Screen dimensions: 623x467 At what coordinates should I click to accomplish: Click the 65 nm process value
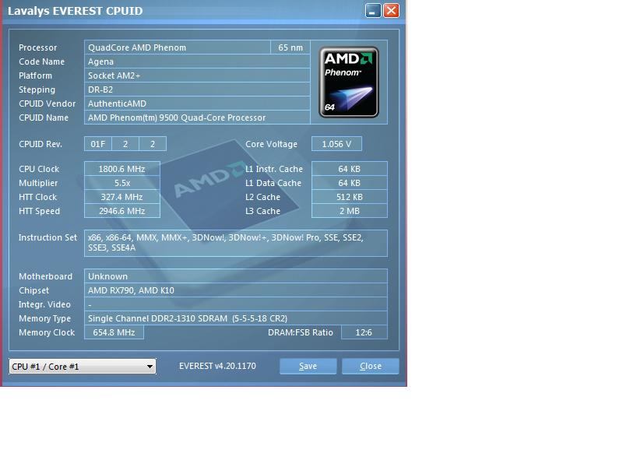(290, 47)
